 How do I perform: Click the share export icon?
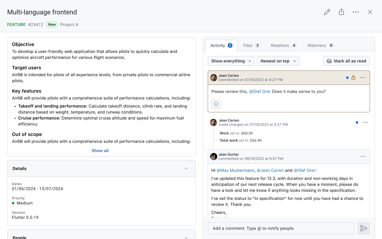pyautogui.click(x=341, y=12)
